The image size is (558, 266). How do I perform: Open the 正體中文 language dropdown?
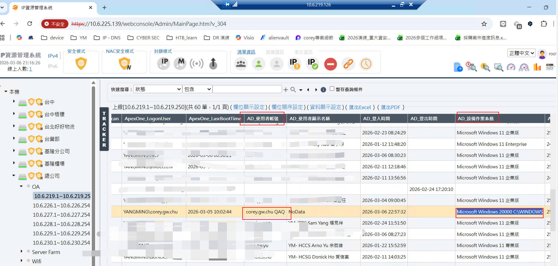pos(522,53)
